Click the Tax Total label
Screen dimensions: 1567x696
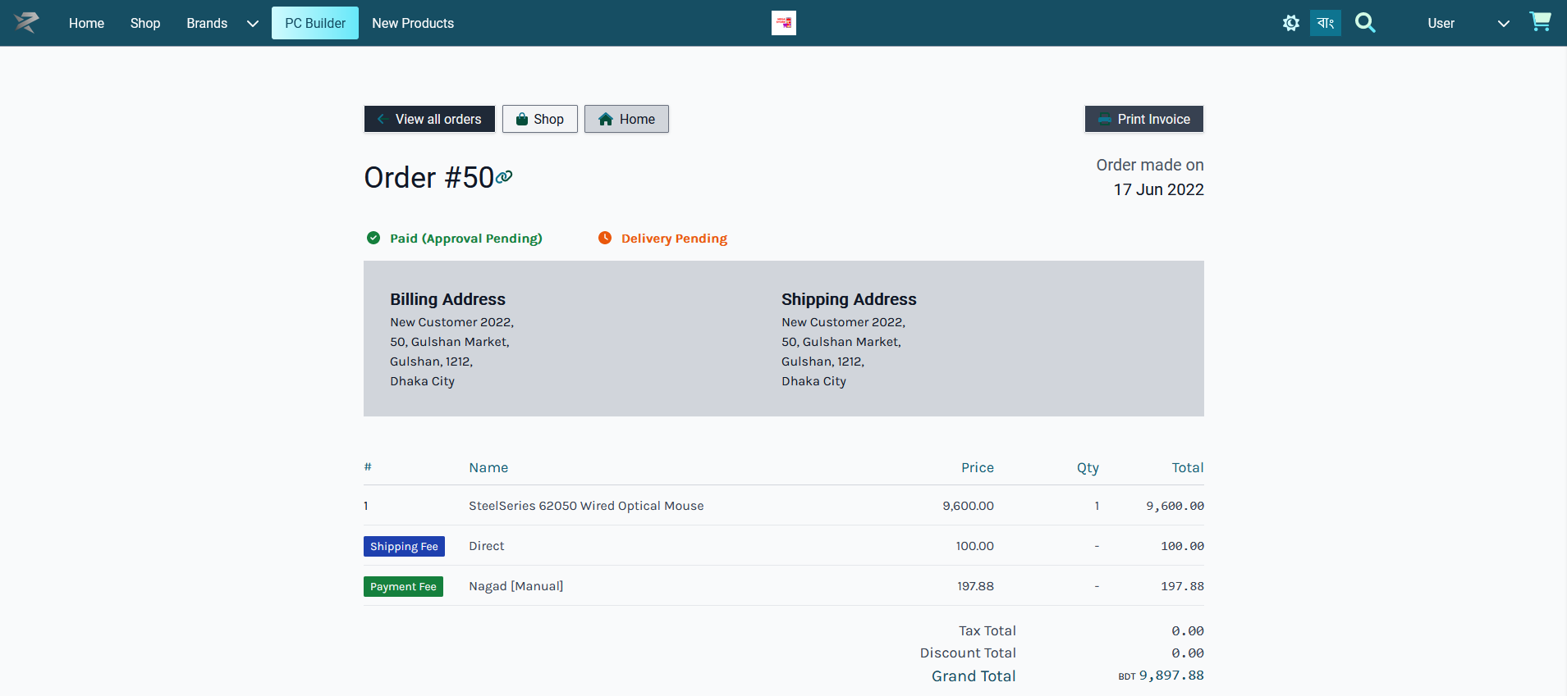click(x=987, y=630)
